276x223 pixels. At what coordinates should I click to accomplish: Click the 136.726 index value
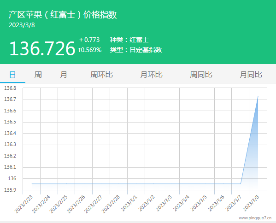click(x=42, y=48)
